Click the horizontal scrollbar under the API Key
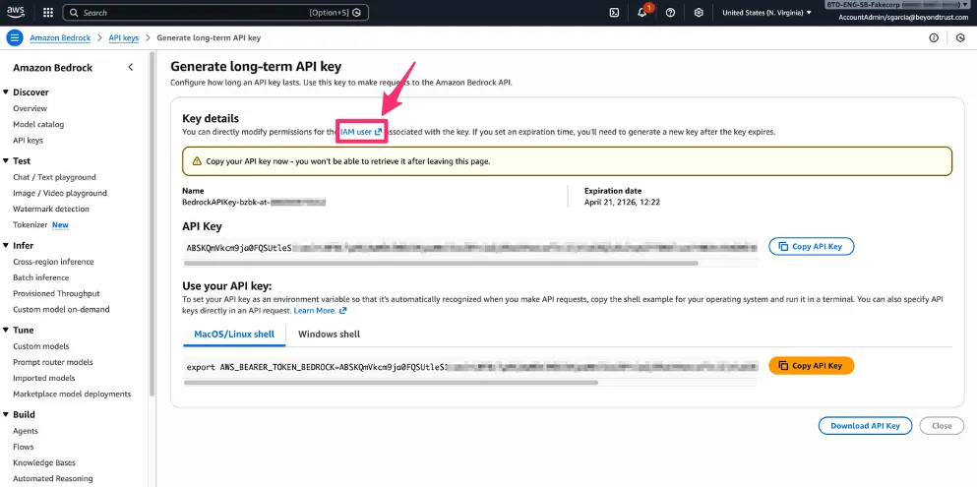This screenshot has height=487, width=977. tap(441, 264)
